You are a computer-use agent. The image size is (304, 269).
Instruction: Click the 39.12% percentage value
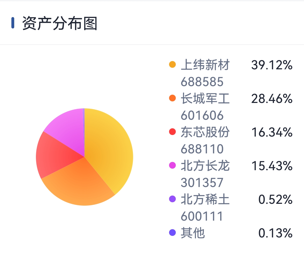[272, 65]
